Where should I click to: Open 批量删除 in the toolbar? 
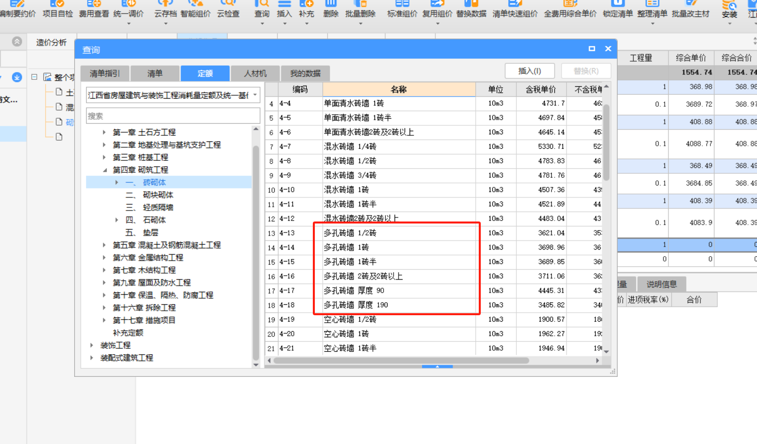click(360, 10)
